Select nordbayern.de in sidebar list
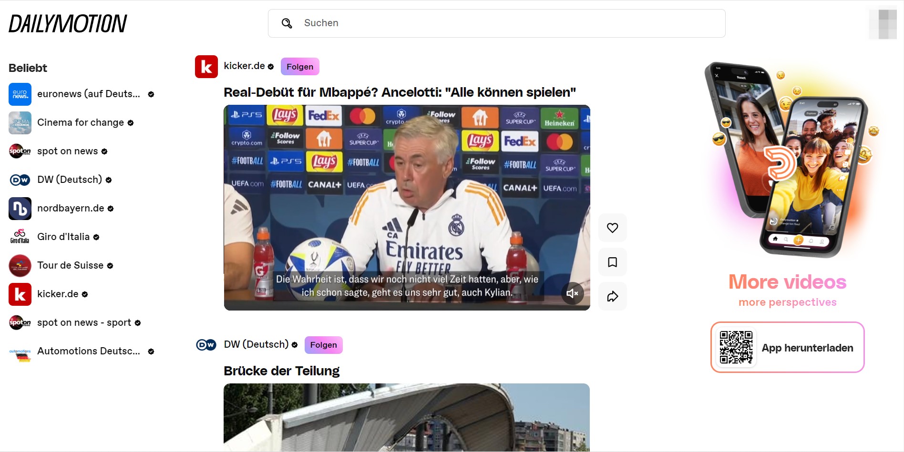 tap(71, 208)
